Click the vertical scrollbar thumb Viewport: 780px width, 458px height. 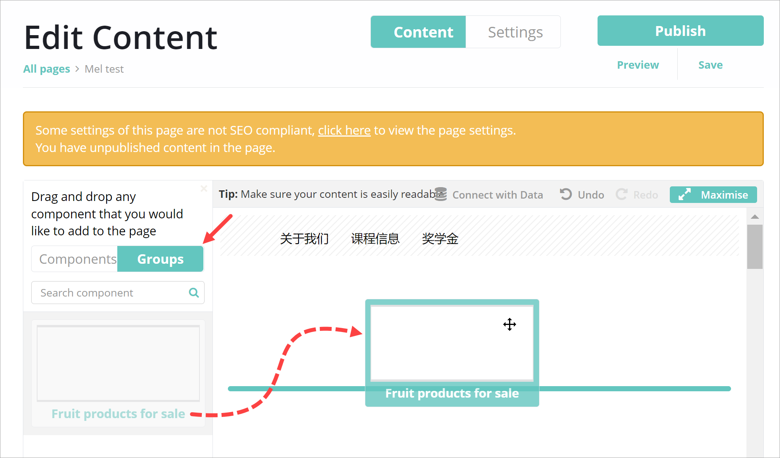click(755, 247)
